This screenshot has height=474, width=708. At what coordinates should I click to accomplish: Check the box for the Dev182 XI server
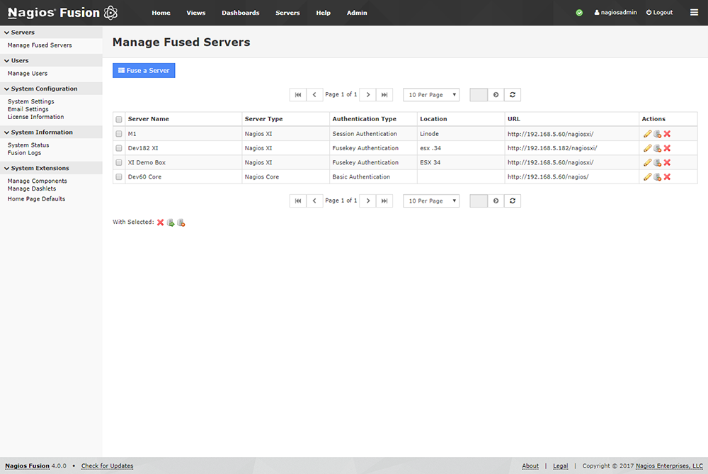(119, 148)
